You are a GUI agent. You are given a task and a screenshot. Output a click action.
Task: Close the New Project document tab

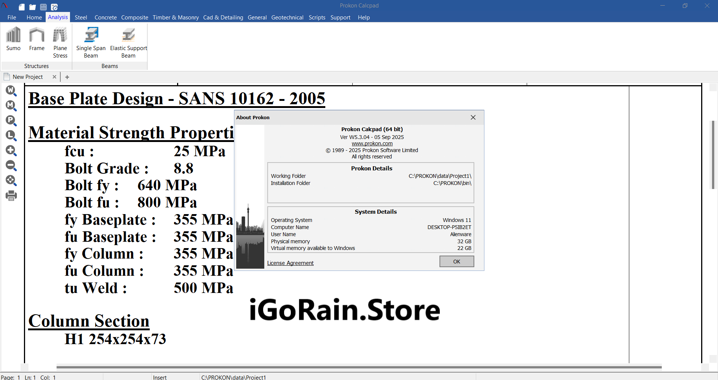pos(54,77)
